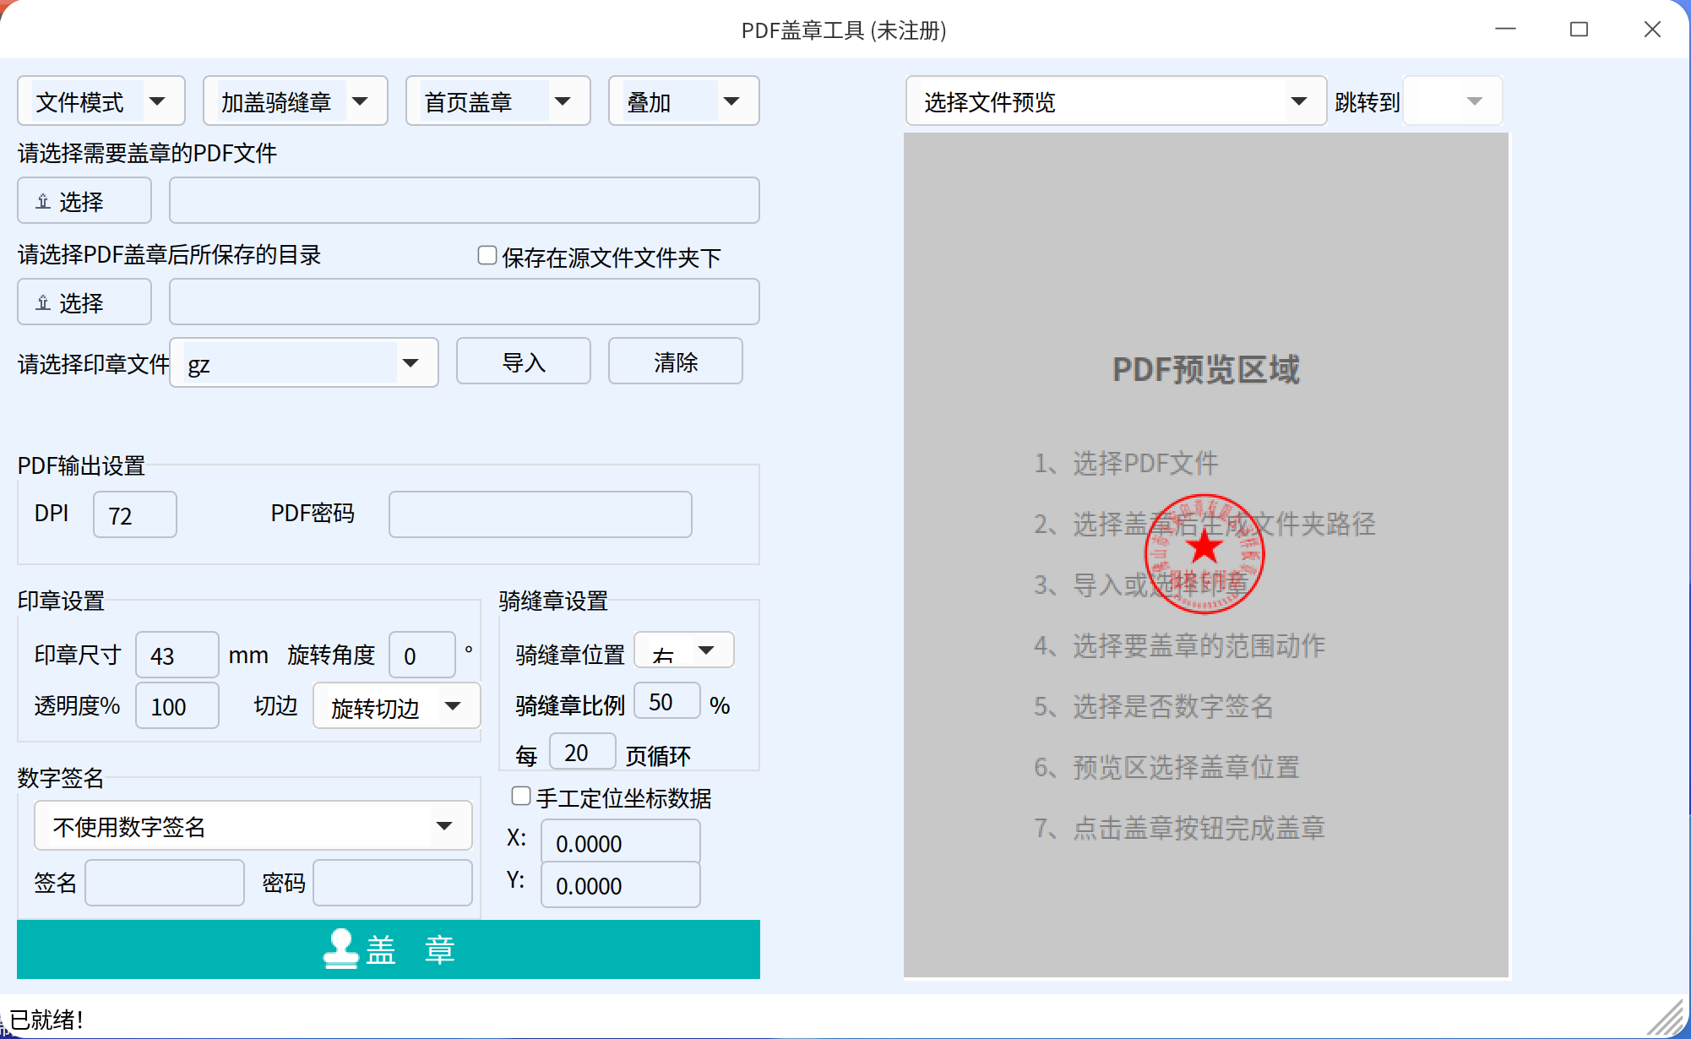
Task: Open the 跳转到 page dropdown
Action: [1452, 101]
